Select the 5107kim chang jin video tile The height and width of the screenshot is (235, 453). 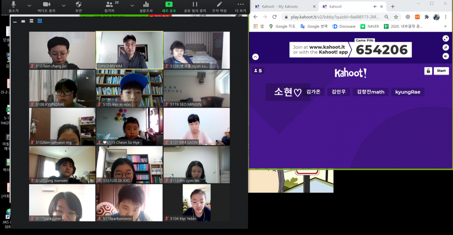[62, 50]
